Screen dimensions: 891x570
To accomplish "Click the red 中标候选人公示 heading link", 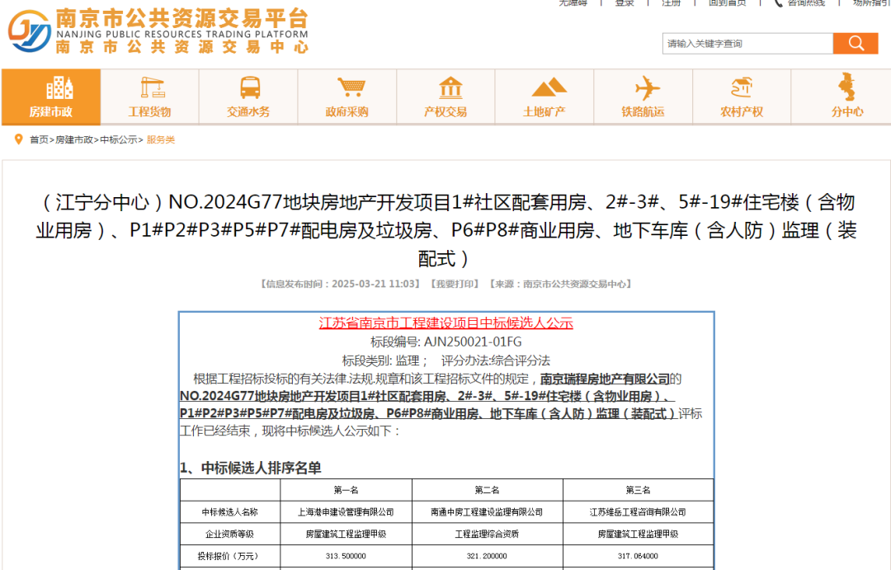I will tap(446, 323).
